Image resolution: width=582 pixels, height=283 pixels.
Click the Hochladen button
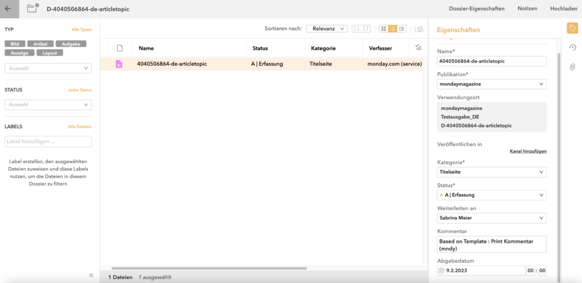click(x=564, y=9)
